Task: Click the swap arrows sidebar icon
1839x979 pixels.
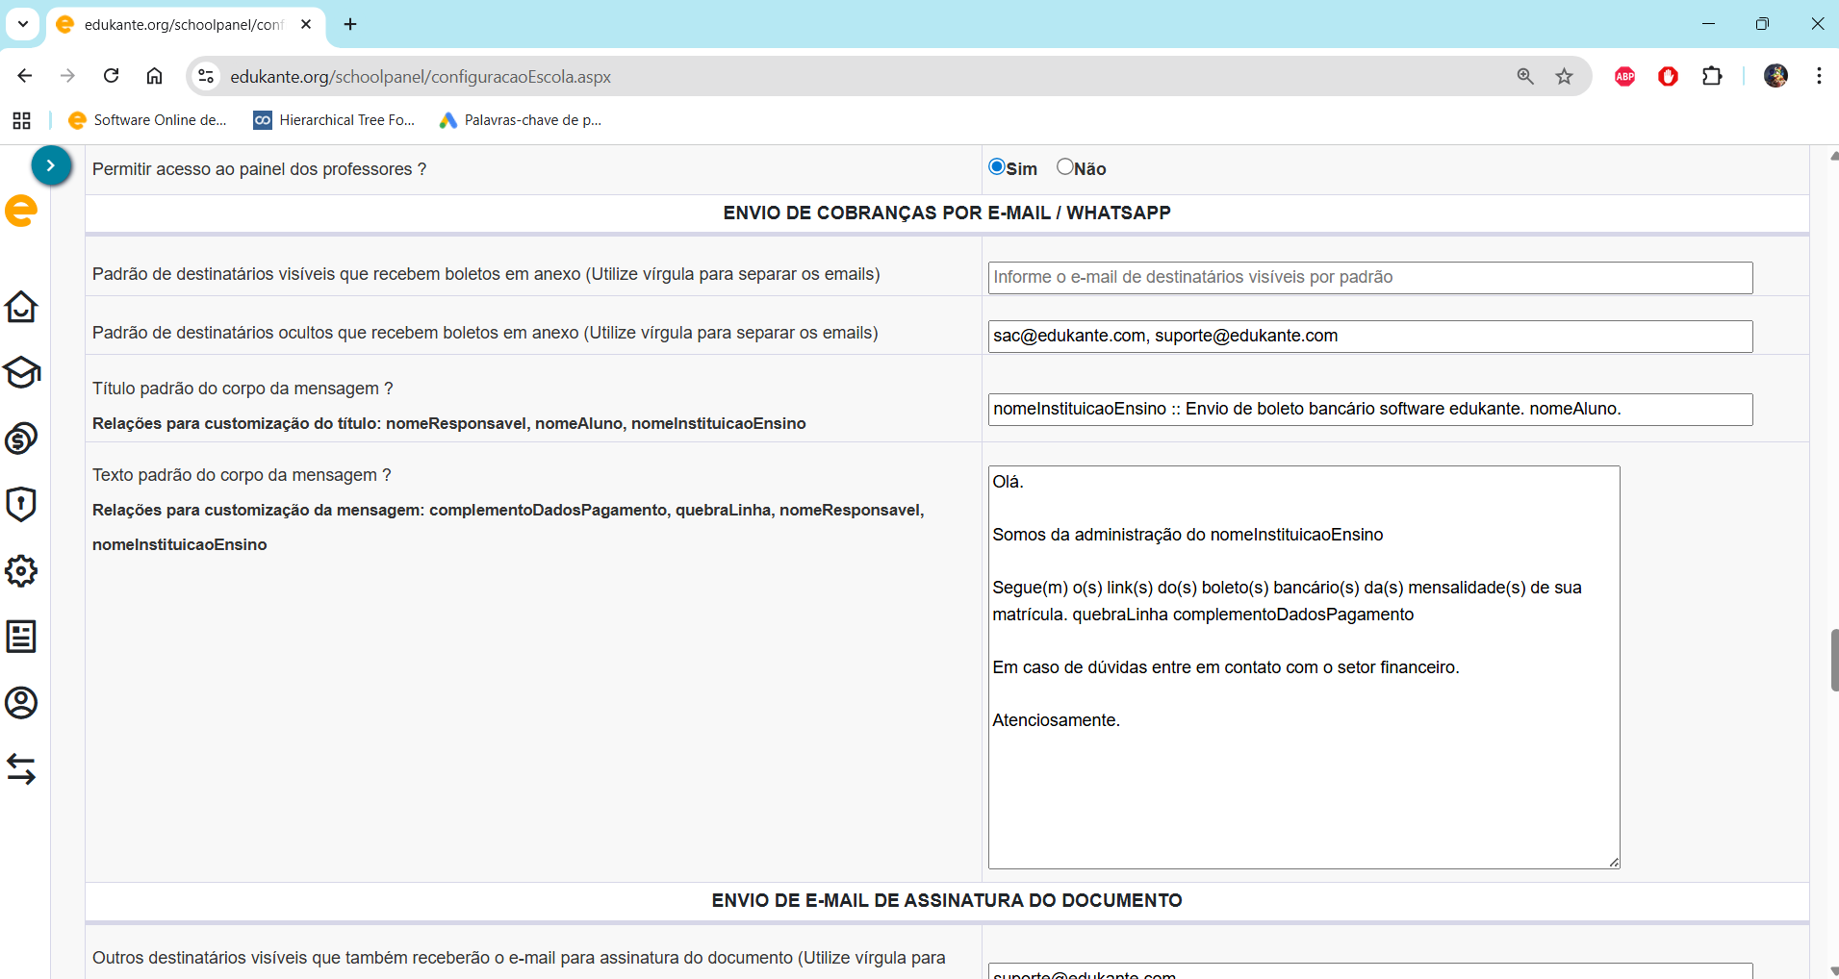Action: [21, 768]
